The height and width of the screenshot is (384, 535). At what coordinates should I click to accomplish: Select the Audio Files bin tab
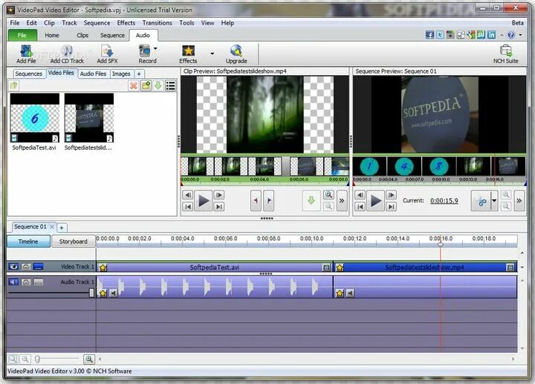(93, 74)
